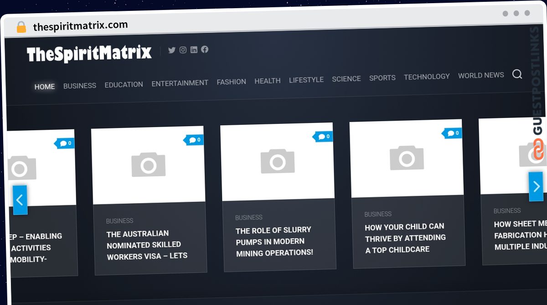547x305 pixels.
Task: Click Business category above Childcare article
Action: click(x=378, y=214)
